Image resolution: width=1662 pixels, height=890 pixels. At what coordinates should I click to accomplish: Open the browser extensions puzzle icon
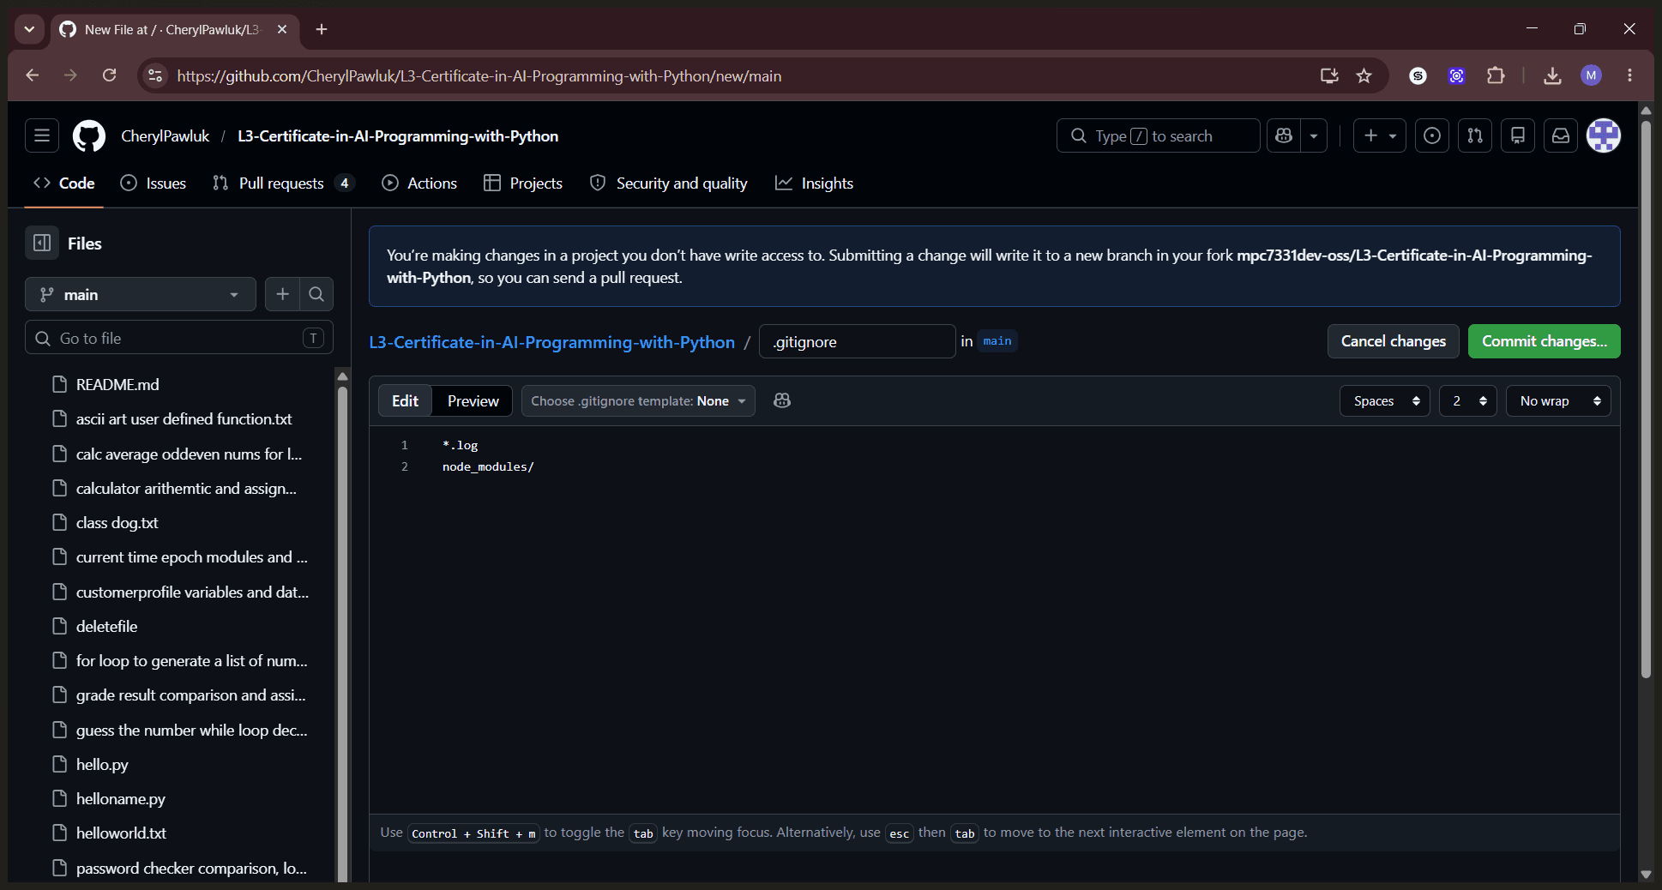[1496, 75]
